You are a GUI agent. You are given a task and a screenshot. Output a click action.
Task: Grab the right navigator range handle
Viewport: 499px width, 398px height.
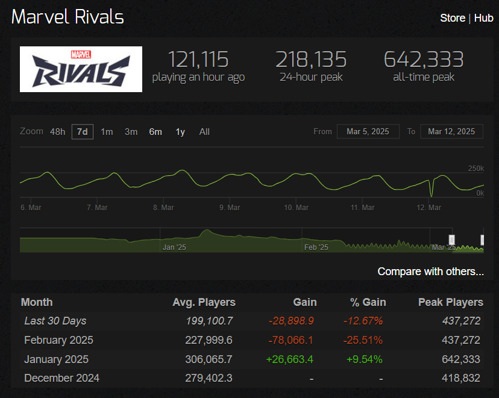coord(483,240)
